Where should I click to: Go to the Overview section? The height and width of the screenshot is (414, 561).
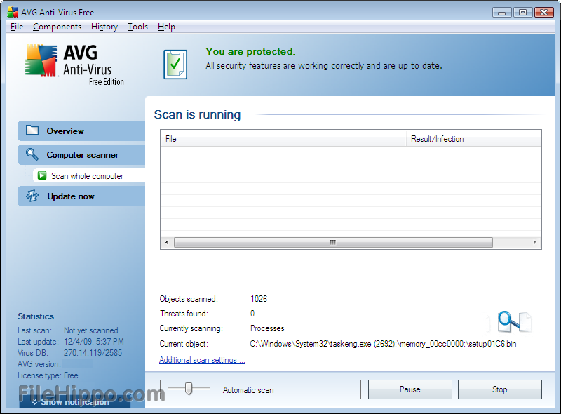[x=81, y=131]
